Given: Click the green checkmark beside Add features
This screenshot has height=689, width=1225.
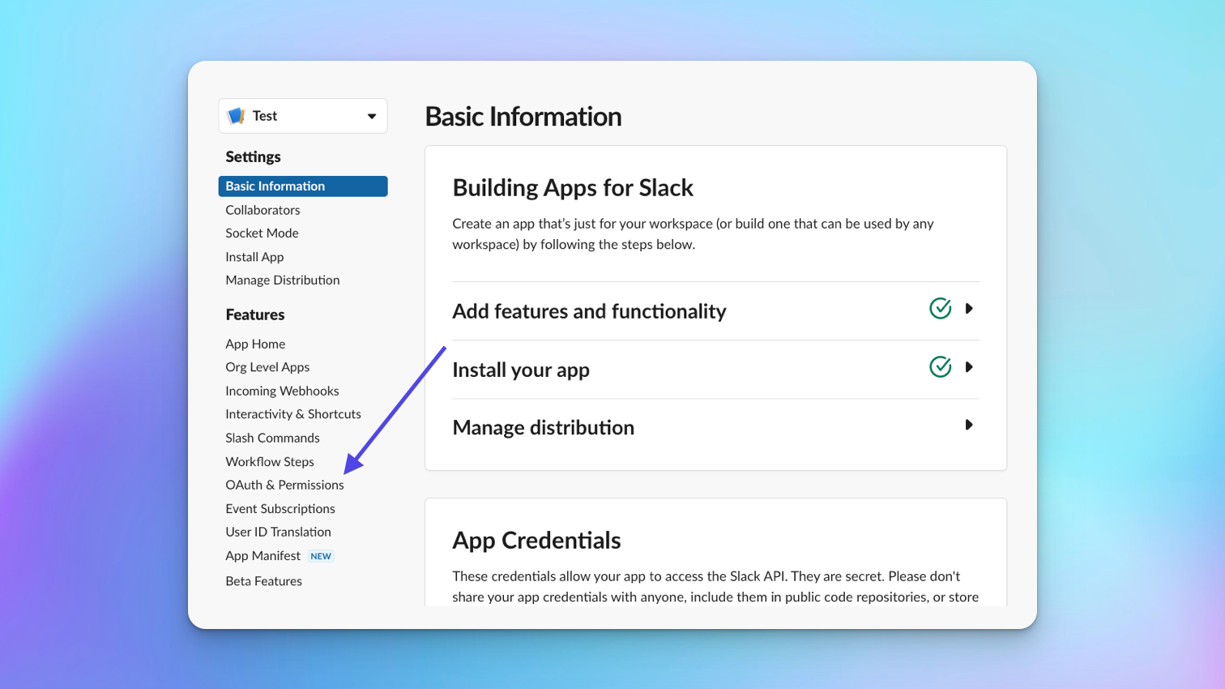Looking at the screenshot, I should (x=940, y=309).
